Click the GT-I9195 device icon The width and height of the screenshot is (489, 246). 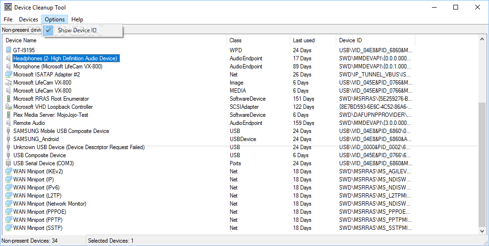point(8,50)
